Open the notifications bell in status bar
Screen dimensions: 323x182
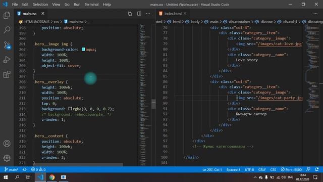pyautogui.click(x=317, y=169)
